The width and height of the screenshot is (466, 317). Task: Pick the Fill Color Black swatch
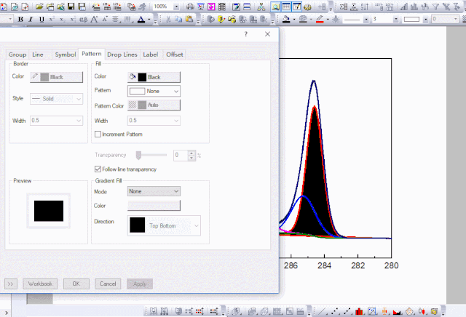[154, 76]
